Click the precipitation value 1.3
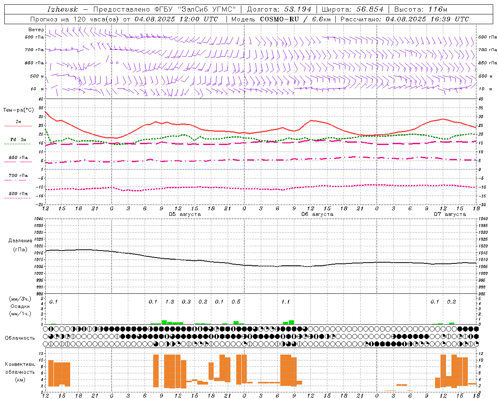 [x=170, y=302]
